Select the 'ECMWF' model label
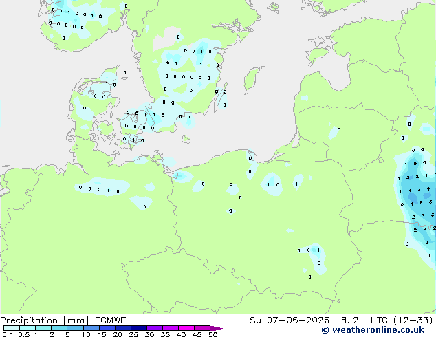 [111, 320]
